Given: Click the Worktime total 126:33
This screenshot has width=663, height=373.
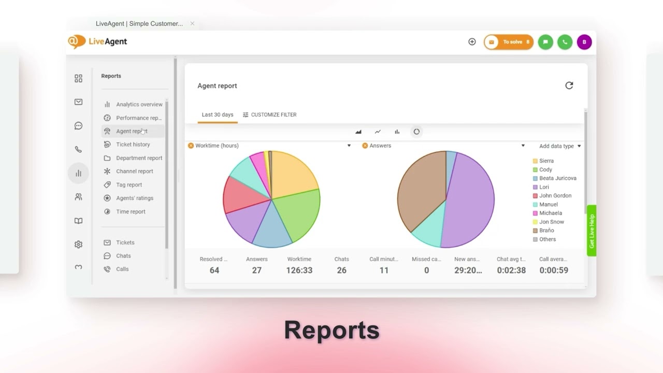Looking at the screenshot, I should click(x=299, y=270).
